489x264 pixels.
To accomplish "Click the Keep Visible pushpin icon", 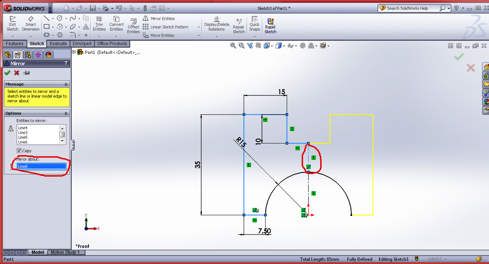I will 26,73.
